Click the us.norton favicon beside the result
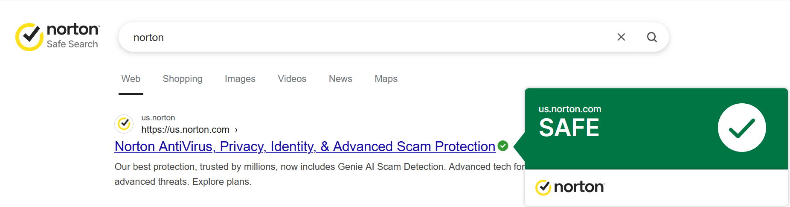This screenshot has height=207, width=790. pyautogui.click(x=124, y=124)
